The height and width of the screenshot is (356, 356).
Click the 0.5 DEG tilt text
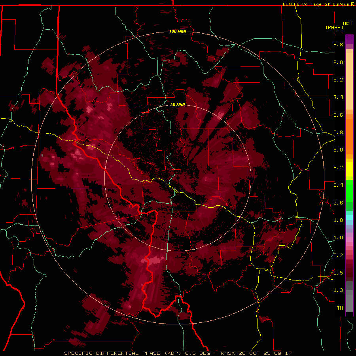click(197, 353)
